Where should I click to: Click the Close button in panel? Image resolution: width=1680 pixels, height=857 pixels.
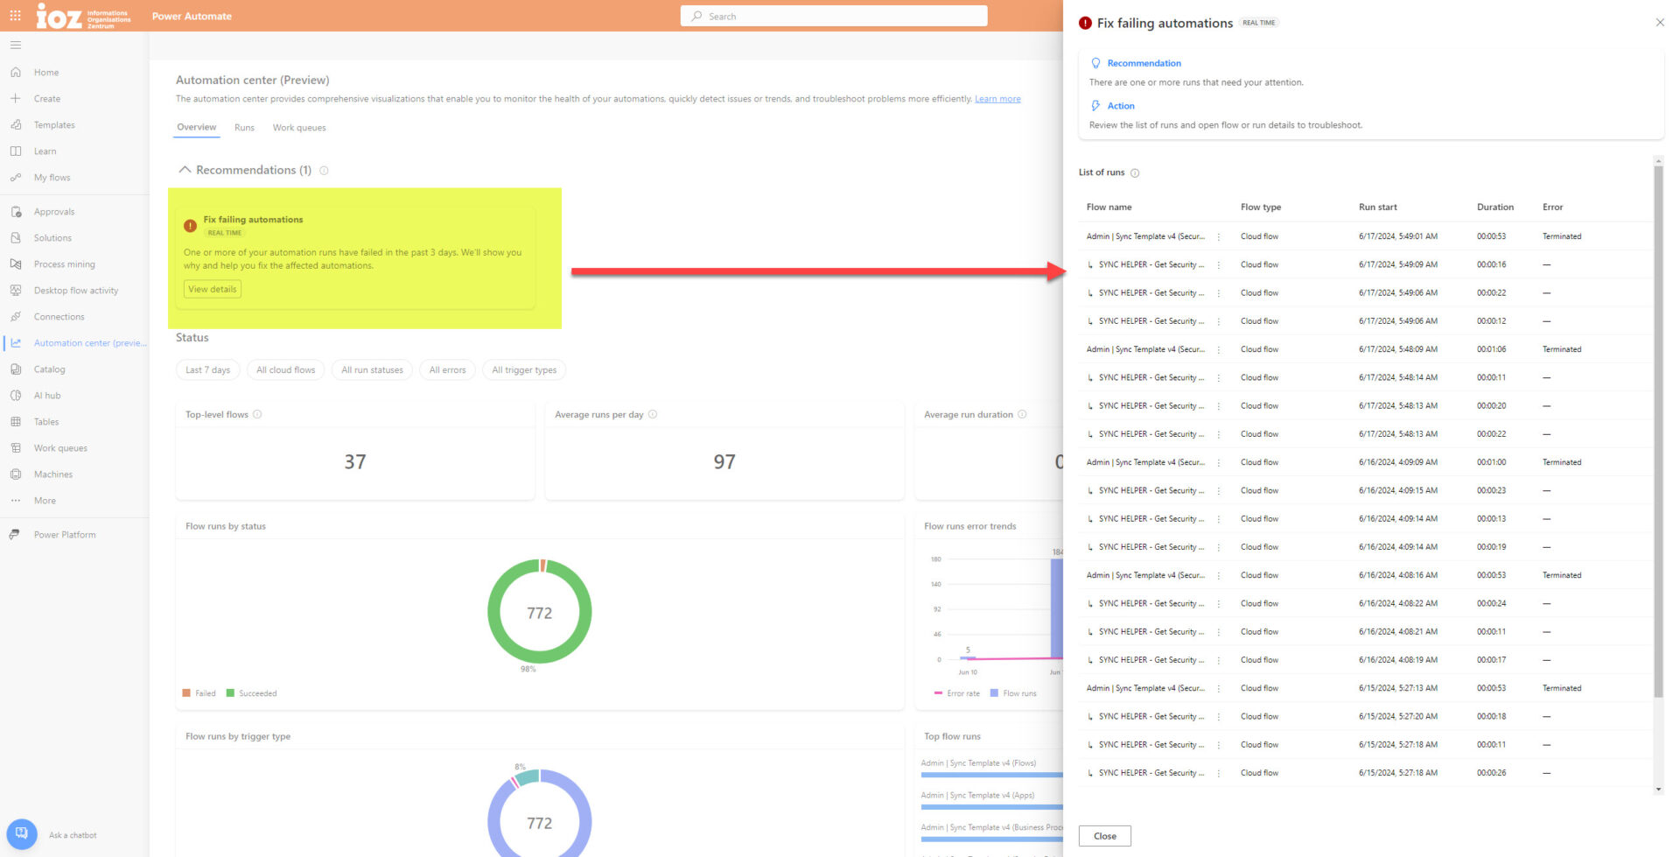pos(1105,836)
